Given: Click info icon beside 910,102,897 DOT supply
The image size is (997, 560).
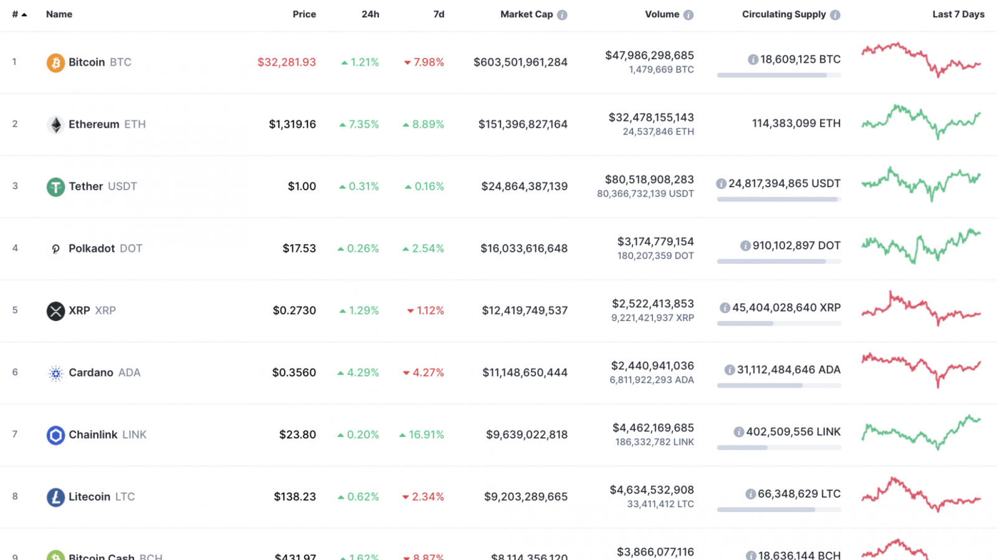Looking at the screenshot, I should tap(745, 246).
